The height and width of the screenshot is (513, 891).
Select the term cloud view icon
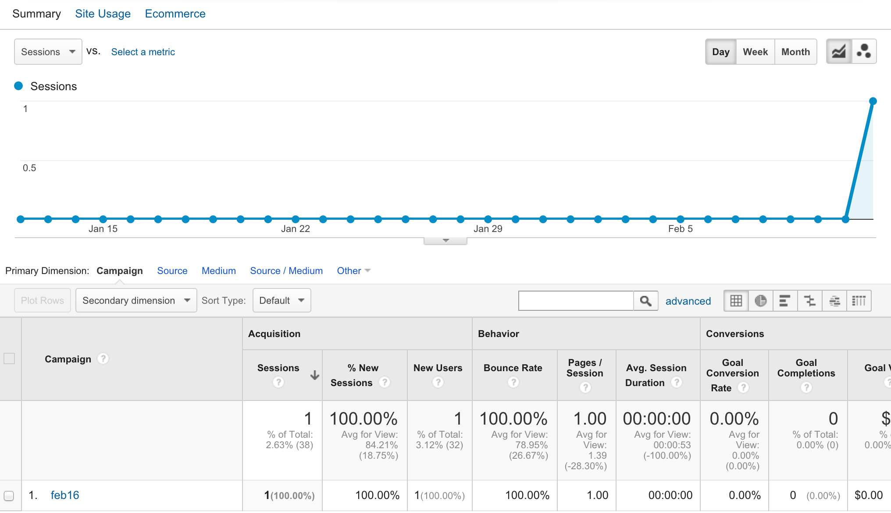(x=834, y=301)
